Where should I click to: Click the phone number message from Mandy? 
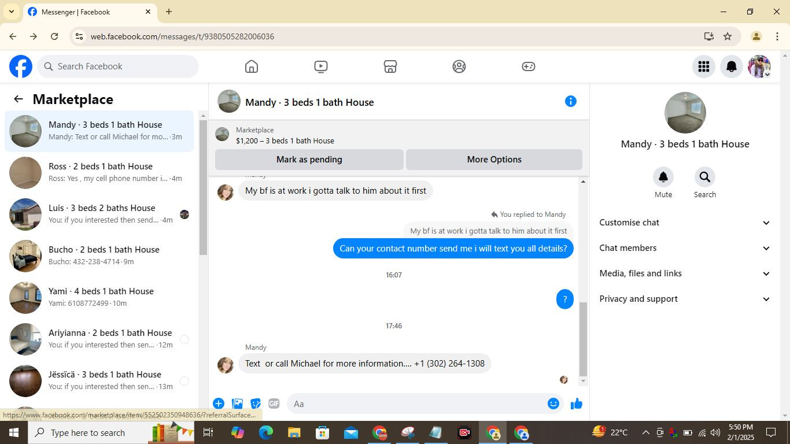(365, 364)
